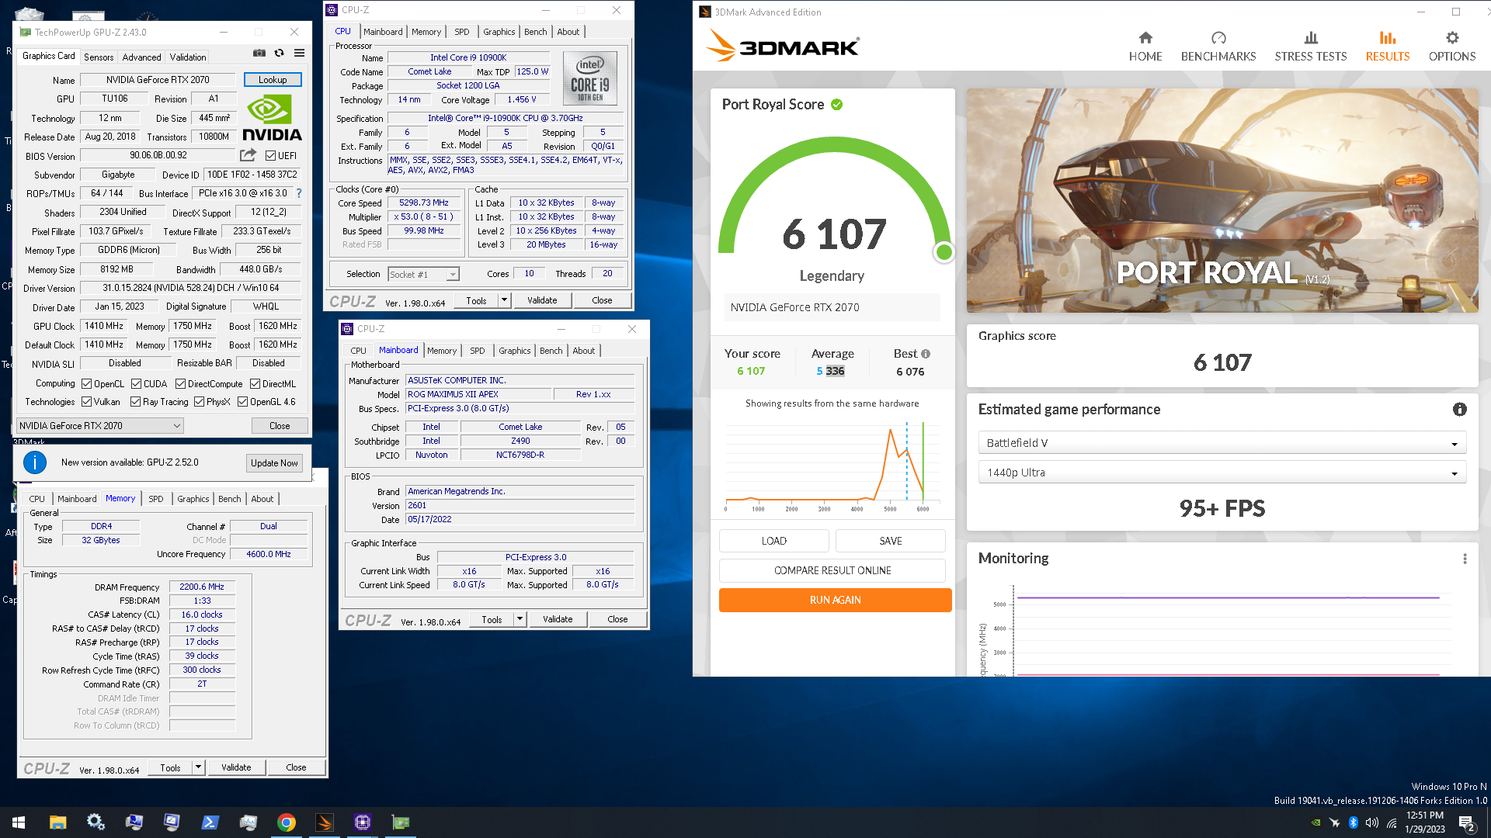Click the GPU-Z refresh icon

(280, 53)
